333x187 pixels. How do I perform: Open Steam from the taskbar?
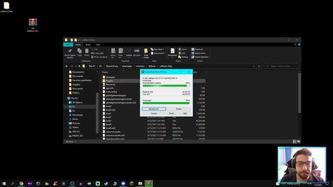click(106, 183)
